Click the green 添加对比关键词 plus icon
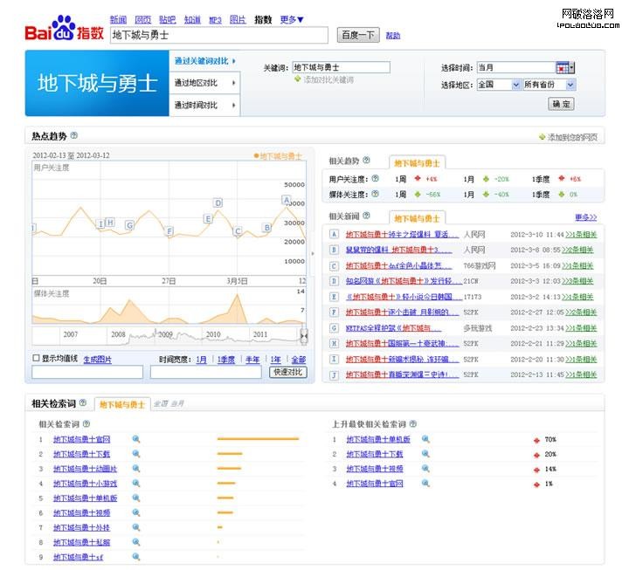The image size is (629, 570). pyautogui.click(x=298, y=79)
